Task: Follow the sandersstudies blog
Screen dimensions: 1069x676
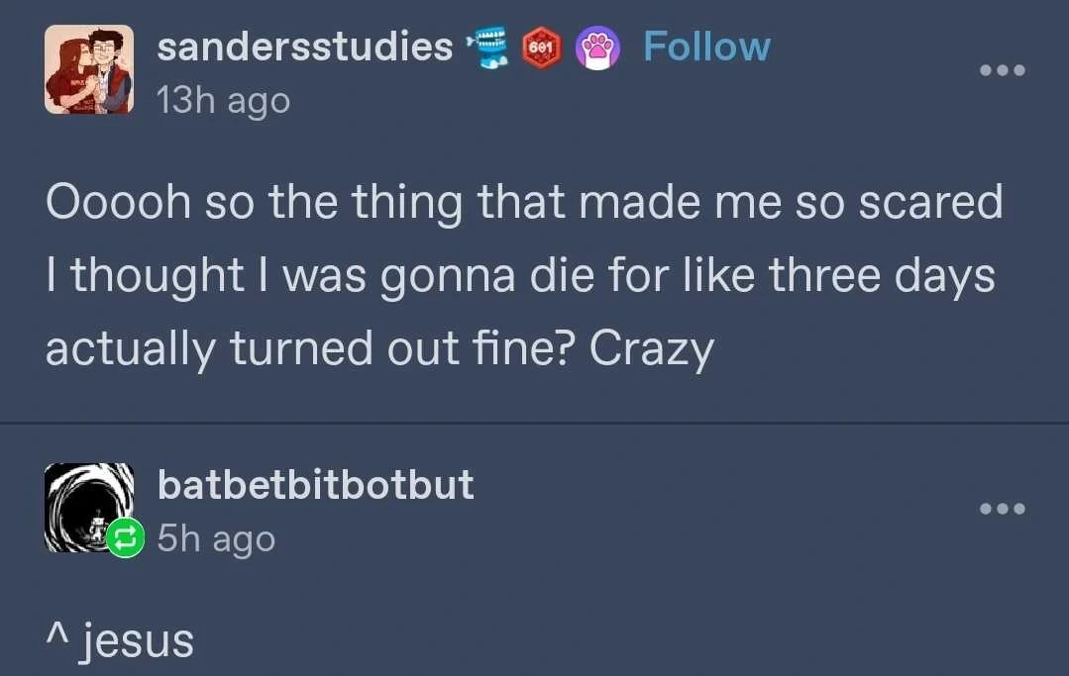Action: click(706, 47)
